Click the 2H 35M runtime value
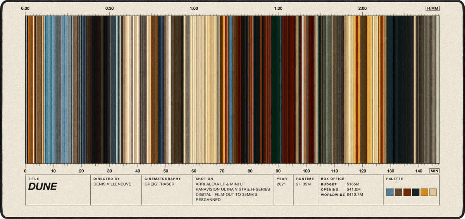This screenshot has height=219, width=465. (x=303, y=184)
